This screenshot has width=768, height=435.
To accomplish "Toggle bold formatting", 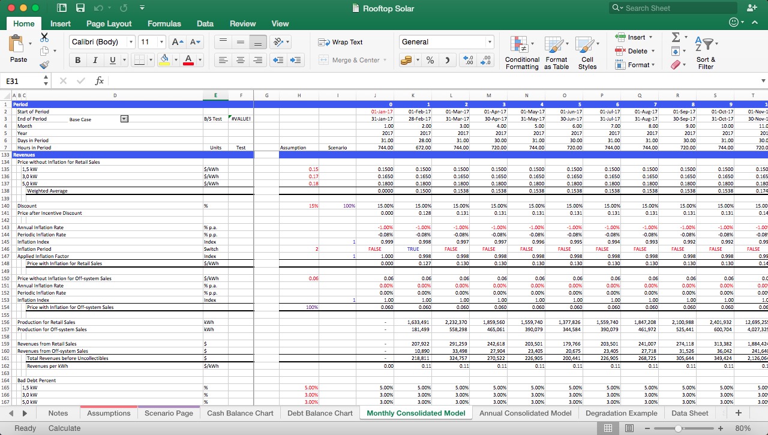I will [x=77, y=60].
